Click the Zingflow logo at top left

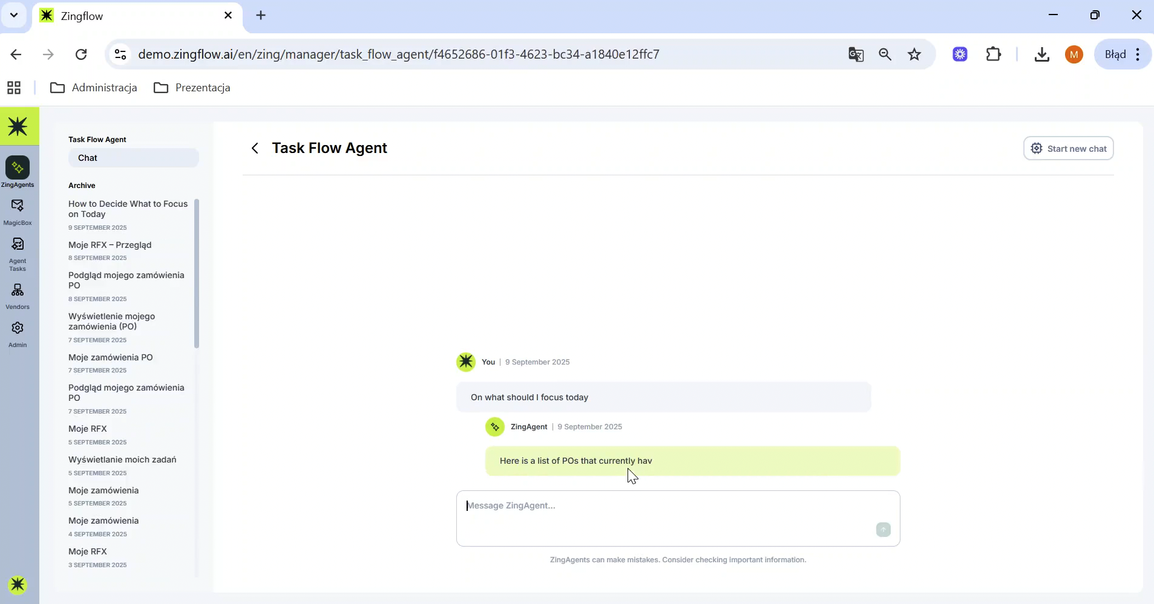[x=19, y=126]
